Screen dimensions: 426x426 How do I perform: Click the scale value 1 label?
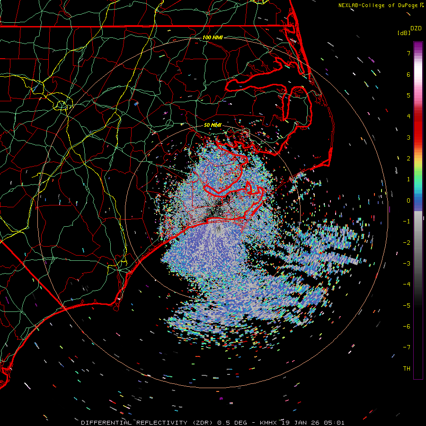point(408,179)
